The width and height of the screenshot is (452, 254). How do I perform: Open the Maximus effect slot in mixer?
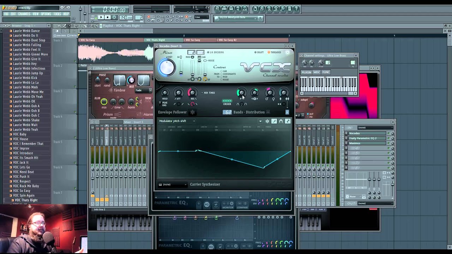click(367, 143)
